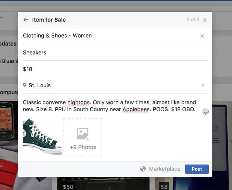
Task: Open the emoji picker in description
Action: click(x=206, y=112)
